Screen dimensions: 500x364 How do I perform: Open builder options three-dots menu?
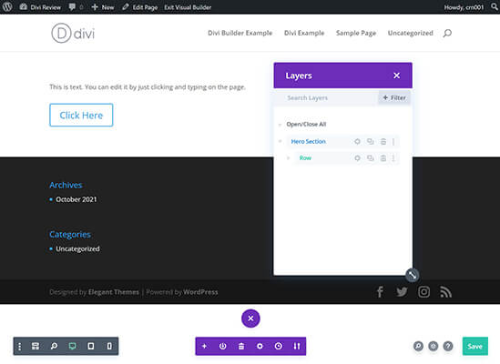[x=19, y=346]
